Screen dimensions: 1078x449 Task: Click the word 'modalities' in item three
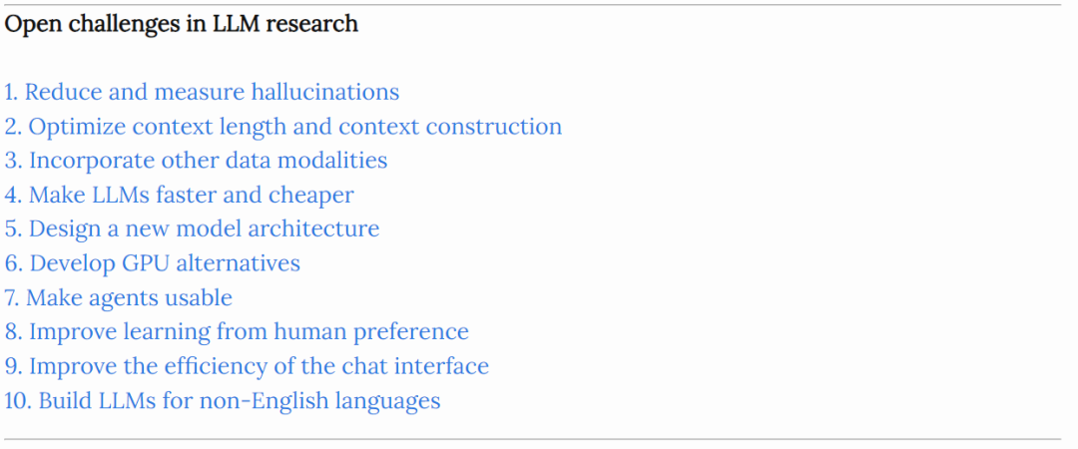[x=331, y=161]
